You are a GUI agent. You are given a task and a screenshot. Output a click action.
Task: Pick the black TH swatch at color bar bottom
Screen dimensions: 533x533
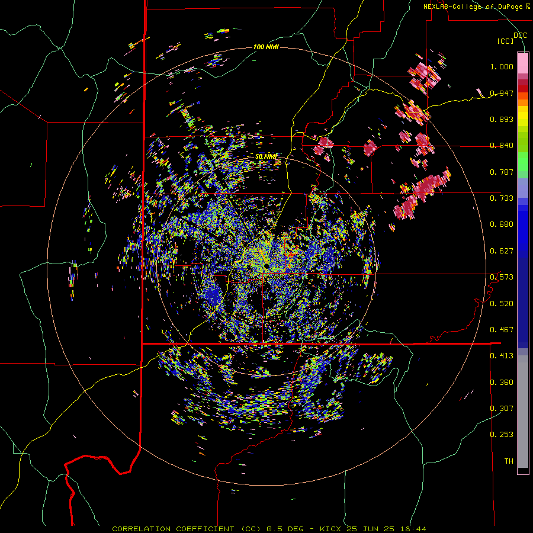pos(523,471)
